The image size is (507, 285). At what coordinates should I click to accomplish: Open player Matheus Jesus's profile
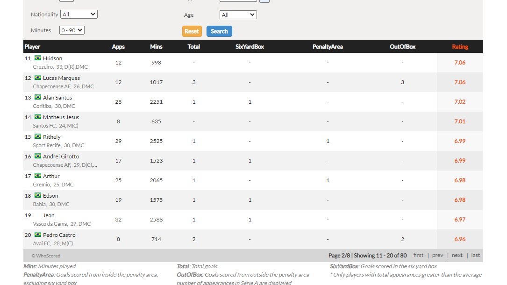tap(61, 117)
